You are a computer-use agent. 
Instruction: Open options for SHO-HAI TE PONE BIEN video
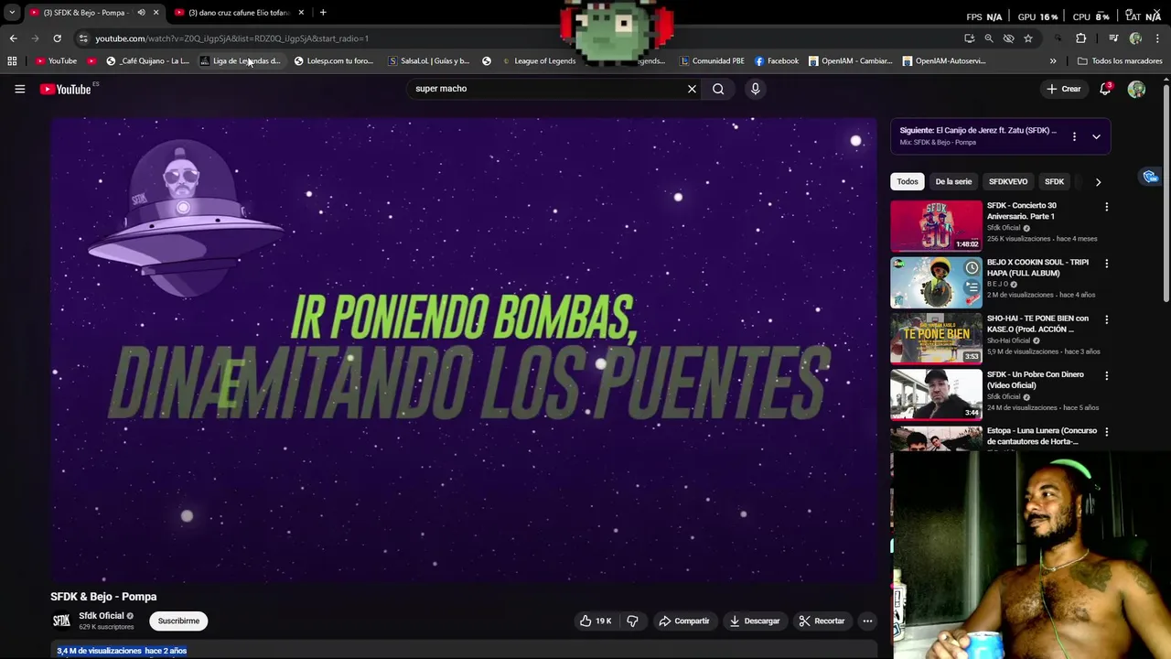point(1106,319)
